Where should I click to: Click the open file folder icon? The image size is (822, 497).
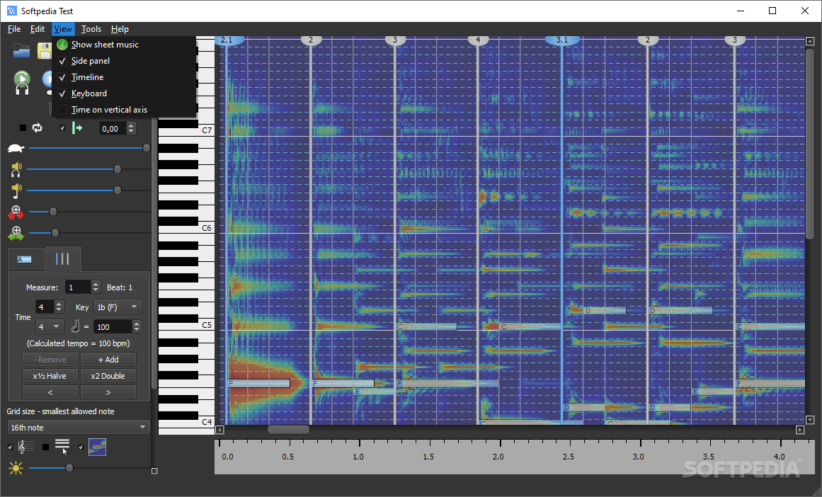click(22, 50)
